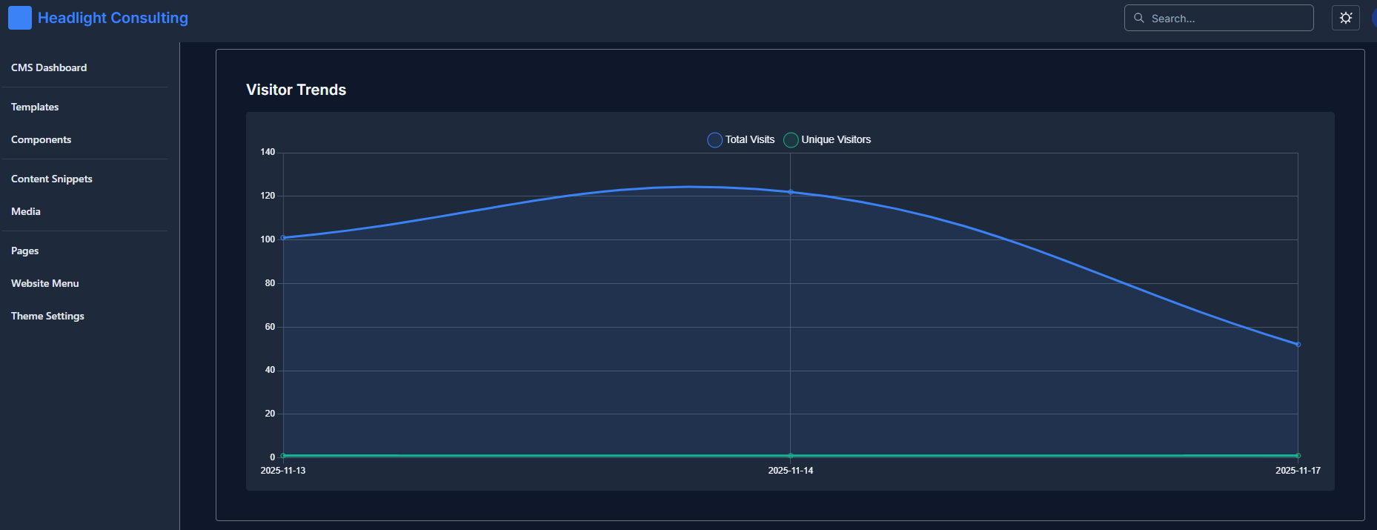The height and width of the screenshot is (530, 1377).
Task: Click the Total Visits data point for 2025-11-17
Action: pos(1298,345)
